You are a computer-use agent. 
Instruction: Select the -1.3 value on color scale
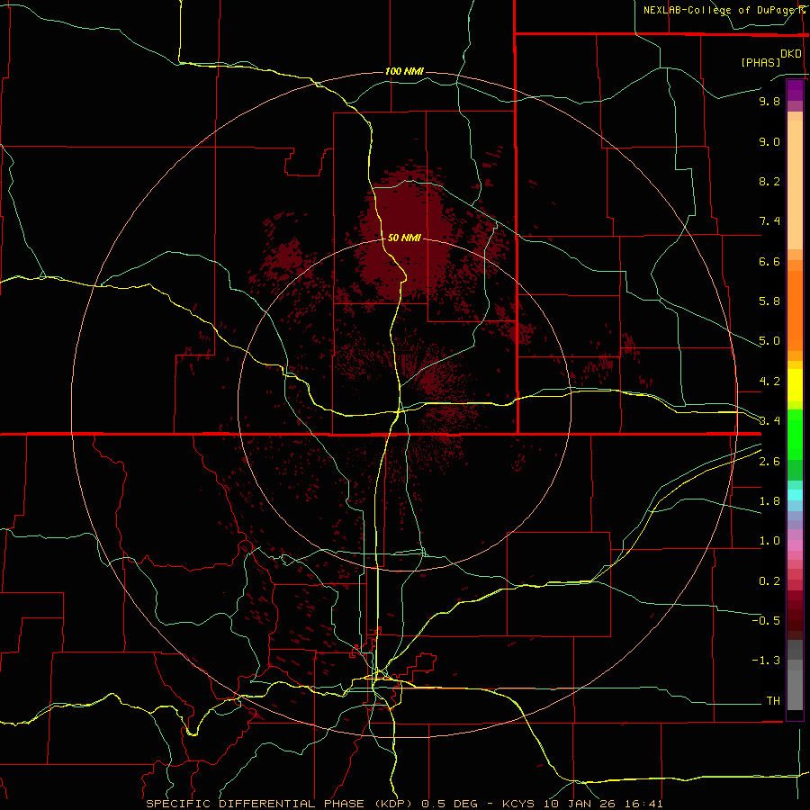766,661
